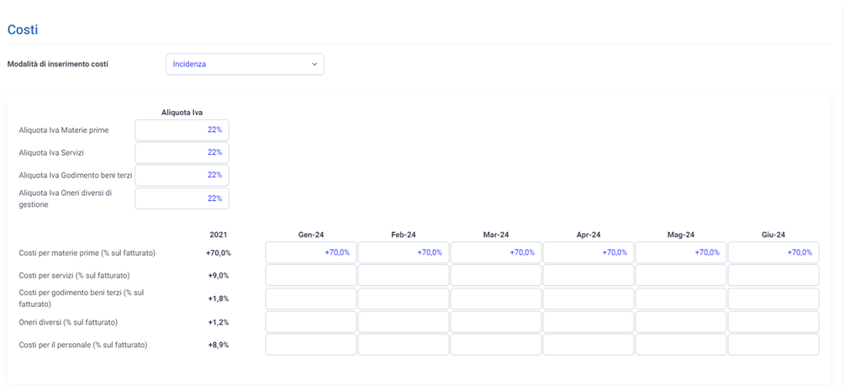Edit Aliquota Iva Servizi field
Screen dimensions: 844x386
pos(182,152)
